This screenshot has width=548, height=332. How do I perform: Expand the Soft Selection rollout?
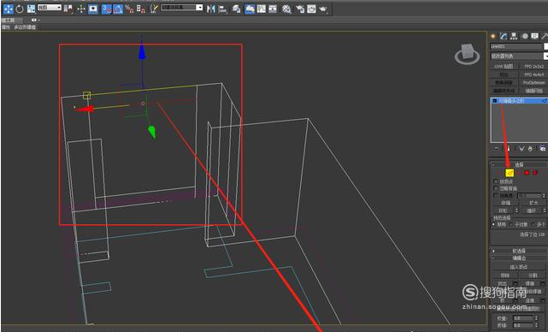(519, 251)
